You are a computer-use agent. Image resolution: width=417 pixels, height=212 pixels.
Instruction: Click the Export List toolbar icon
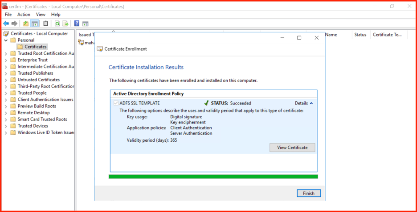[x=65, y=24]
